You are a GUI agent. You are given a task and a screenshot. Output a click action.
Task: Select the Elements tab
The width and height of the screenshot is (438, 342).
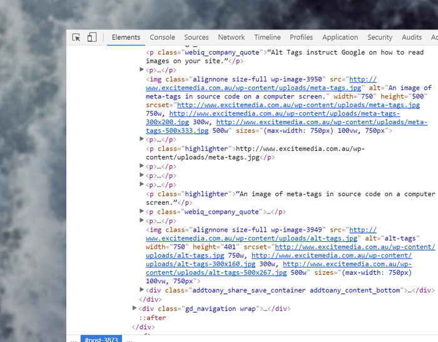[x=126, y=38]
